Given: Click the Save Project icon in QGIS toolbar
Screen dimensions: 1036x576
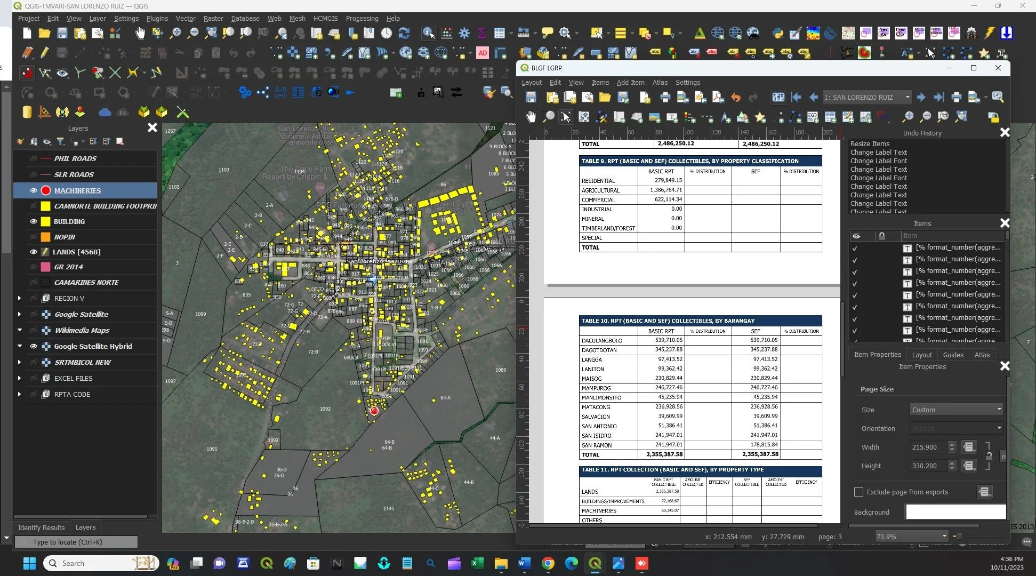Looking at the screenshot, I should tap(62, 34).
